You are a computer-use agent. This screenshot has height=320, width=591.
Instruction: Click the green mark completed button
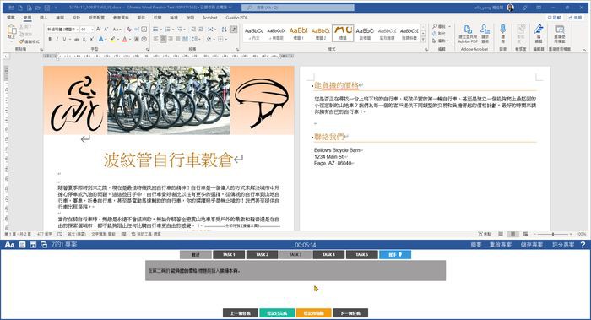(x=277, y=313)
